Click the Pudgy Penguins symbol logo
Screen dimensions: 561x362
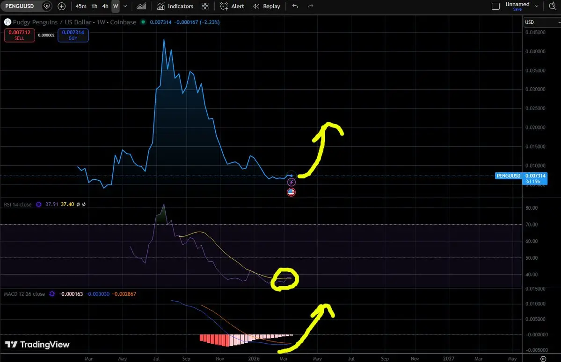point(7,22)
